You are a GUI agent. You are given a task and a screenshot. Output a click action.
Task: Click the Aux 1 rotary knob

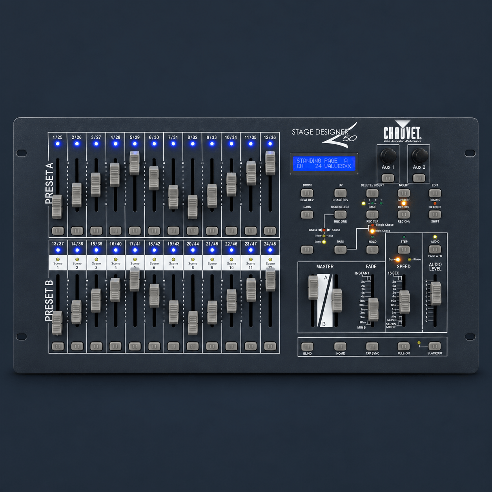tap(388, 156)
